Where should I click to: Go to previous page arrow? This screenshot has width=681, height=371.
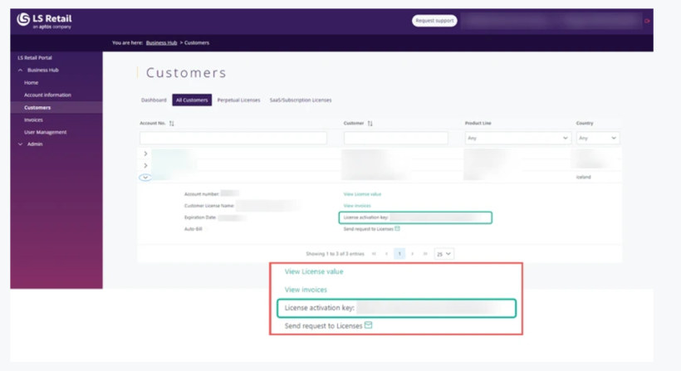[386, 254]
